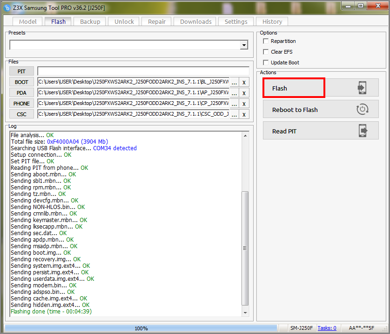Click the PHONE file button
The height and width of the screenshot is (334, 390).
click(x=21, y=104)
